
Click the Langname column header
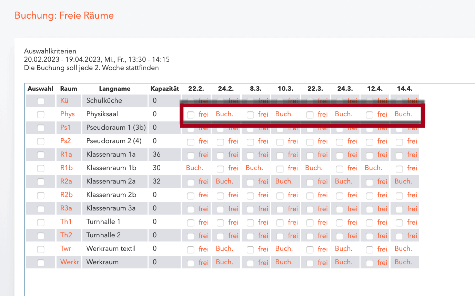point(115,89)
